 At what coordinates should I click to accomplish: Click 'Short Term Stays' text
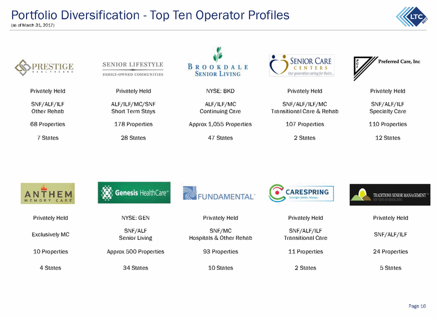pyautogui.click(x=133, y=111)
